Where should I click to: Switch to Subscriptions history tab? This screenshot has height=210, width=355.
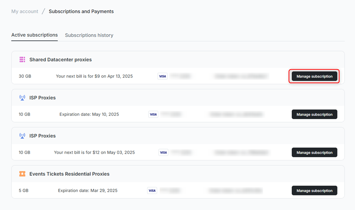[89, 35]
